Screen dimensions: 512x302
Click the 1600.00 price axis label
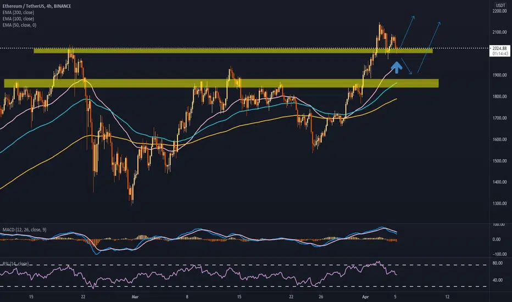click(499, 139)
